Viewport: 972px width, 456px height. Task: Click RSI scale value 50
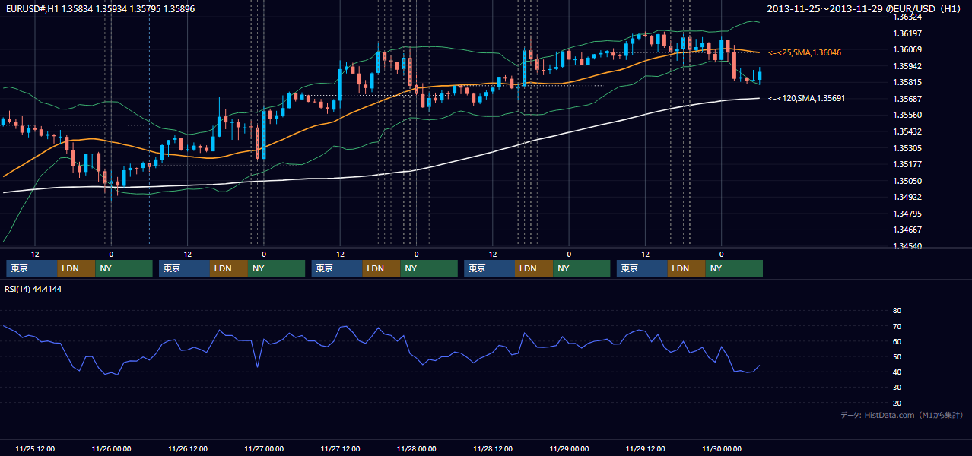click(x=897, y=356)
